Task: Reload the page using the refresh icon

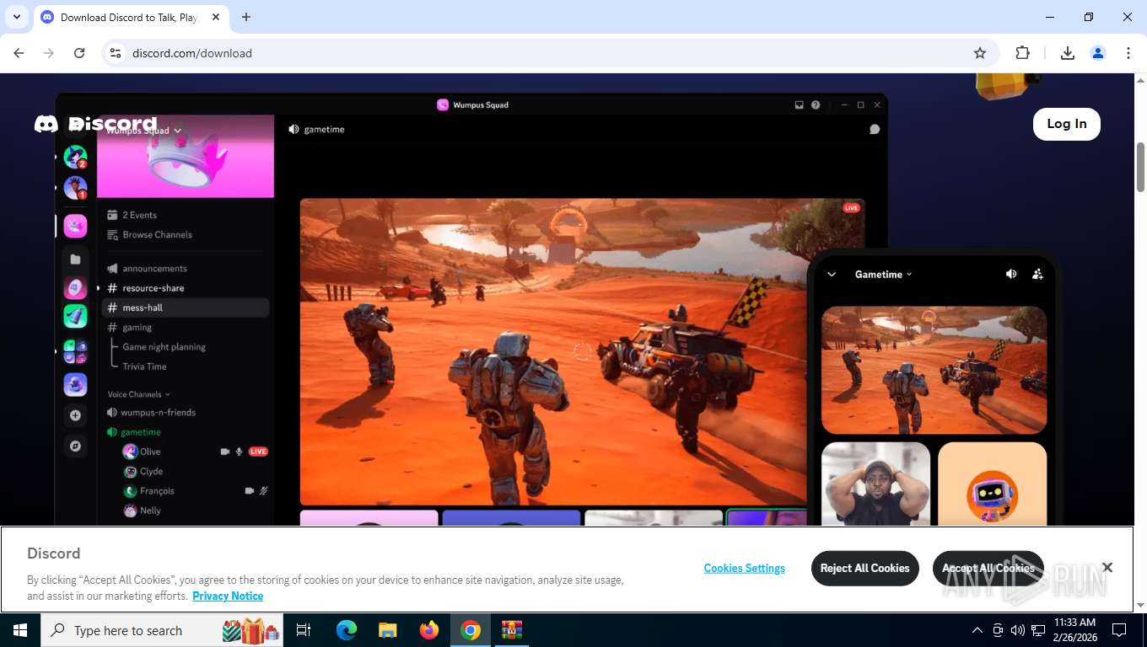Action: point(79,53)
